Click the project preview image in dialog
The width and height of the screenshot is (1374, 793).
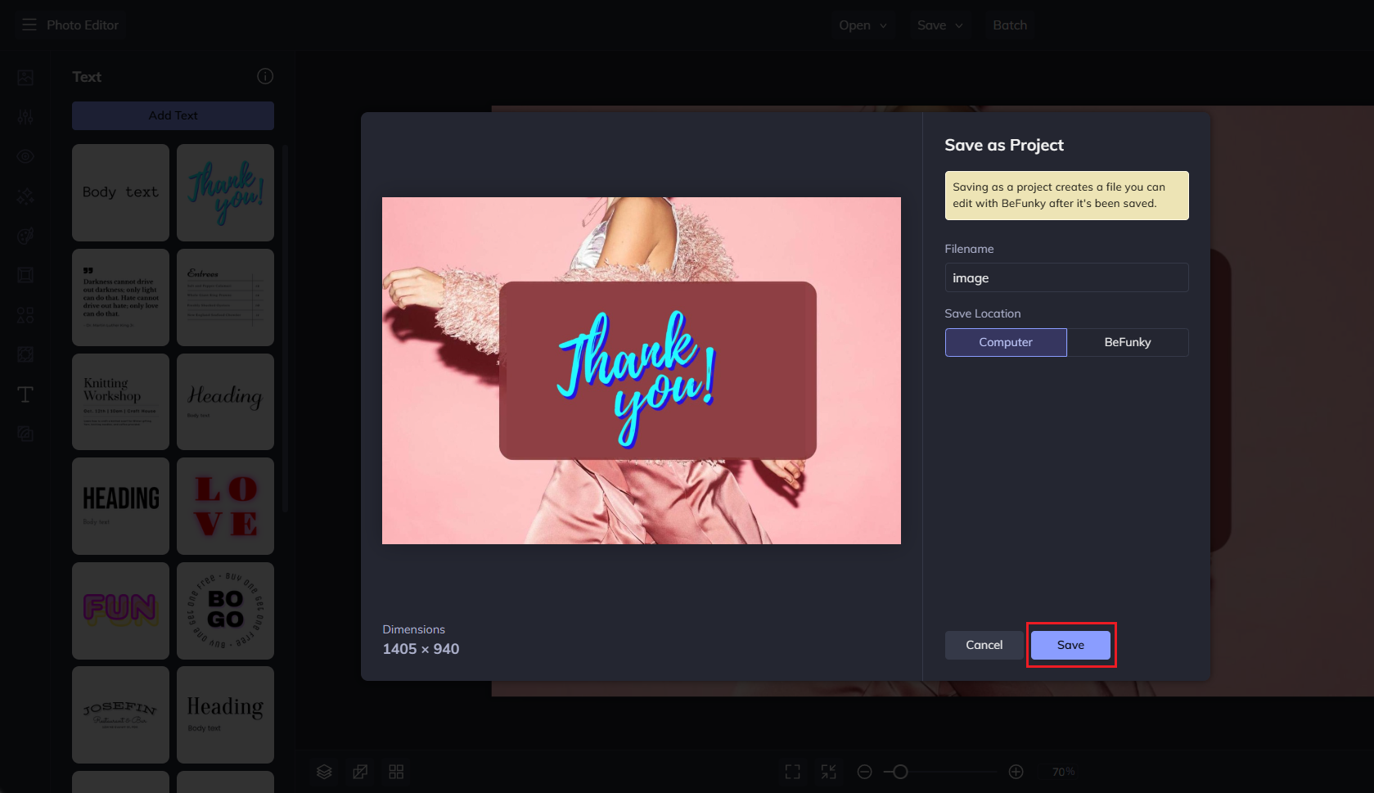(642, 371)
